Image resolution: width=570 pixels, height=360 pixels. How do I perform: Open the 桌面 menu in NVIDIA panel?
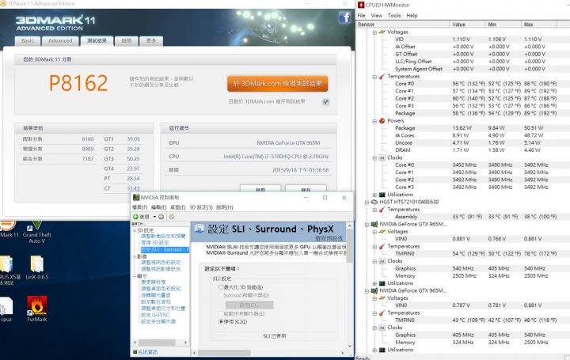point(178,207)
